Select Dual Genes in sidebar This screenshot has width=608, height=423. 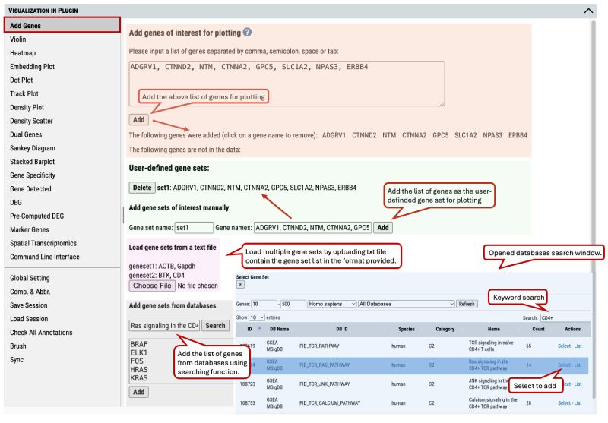tap(26, 134)
